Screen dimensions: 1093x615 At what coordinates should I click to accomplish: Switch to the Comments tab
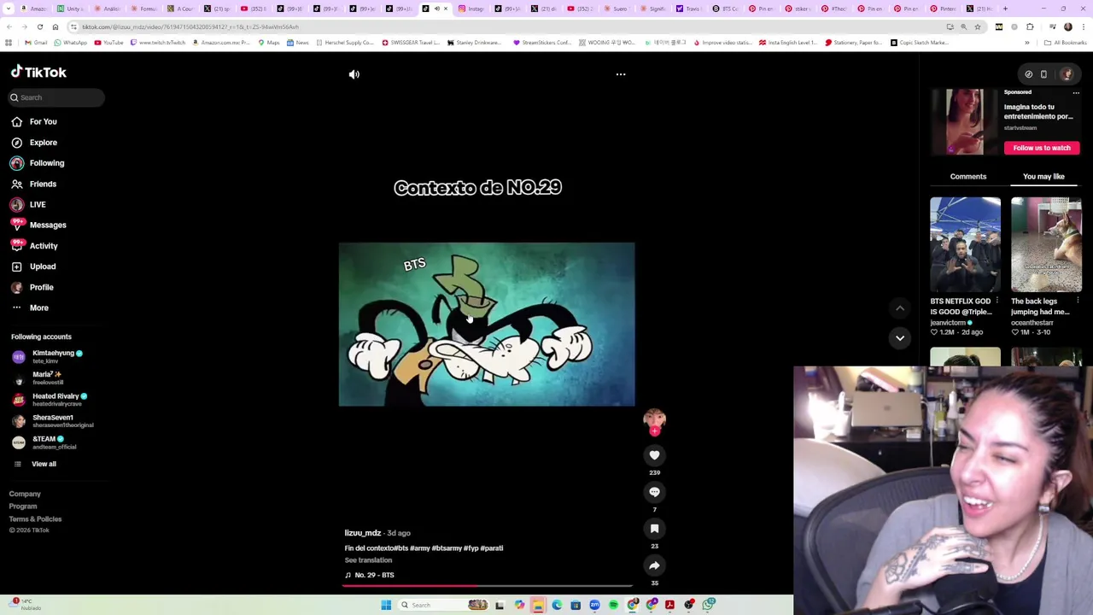pyautogui.click(x=968, y=177)
